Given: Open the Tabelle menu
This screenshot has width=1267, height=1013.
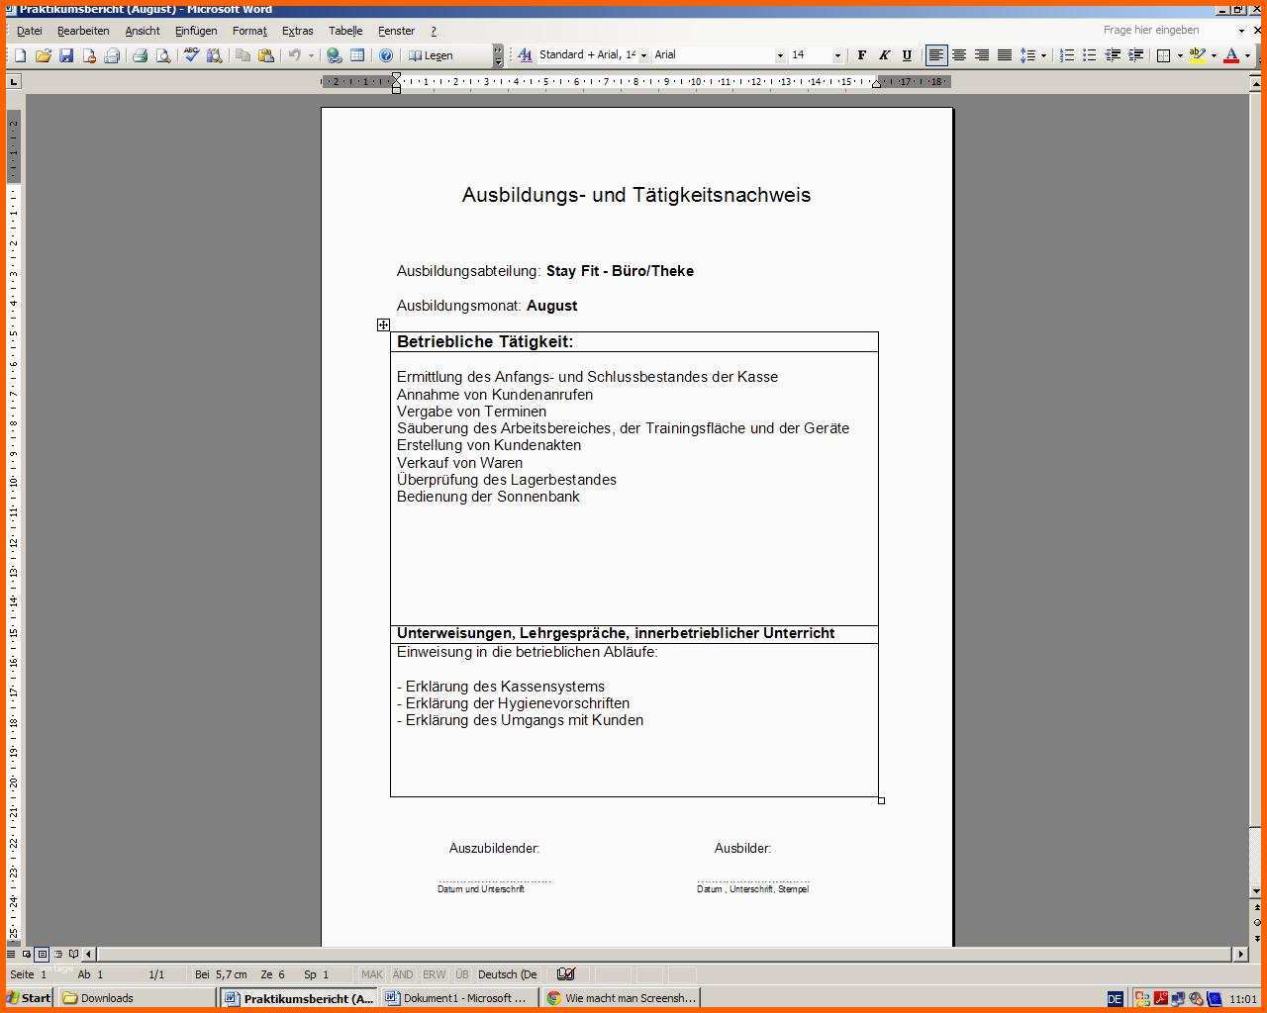Looking at the screenshot, I should (x=345, y=31).
